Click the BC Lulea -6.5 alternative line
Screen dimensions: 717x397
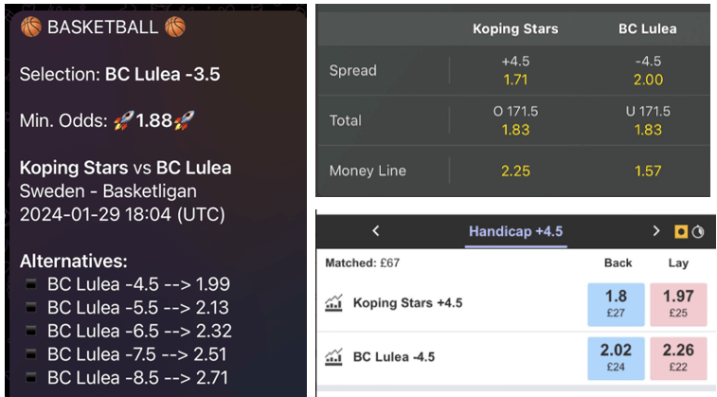pos(139,331)
